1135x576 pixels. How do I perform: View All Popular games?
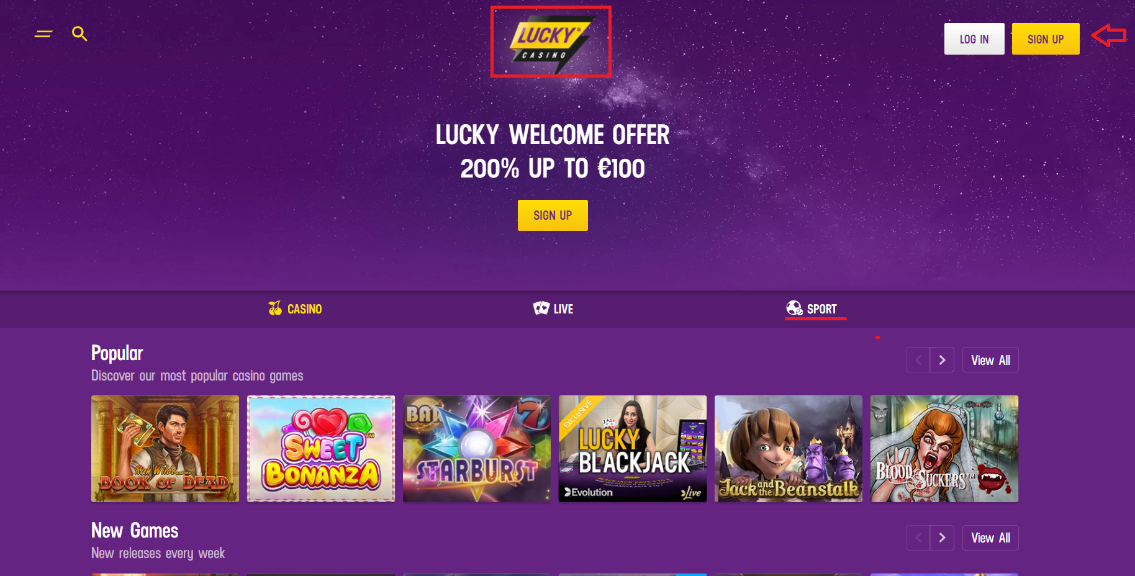coord(990,360)
